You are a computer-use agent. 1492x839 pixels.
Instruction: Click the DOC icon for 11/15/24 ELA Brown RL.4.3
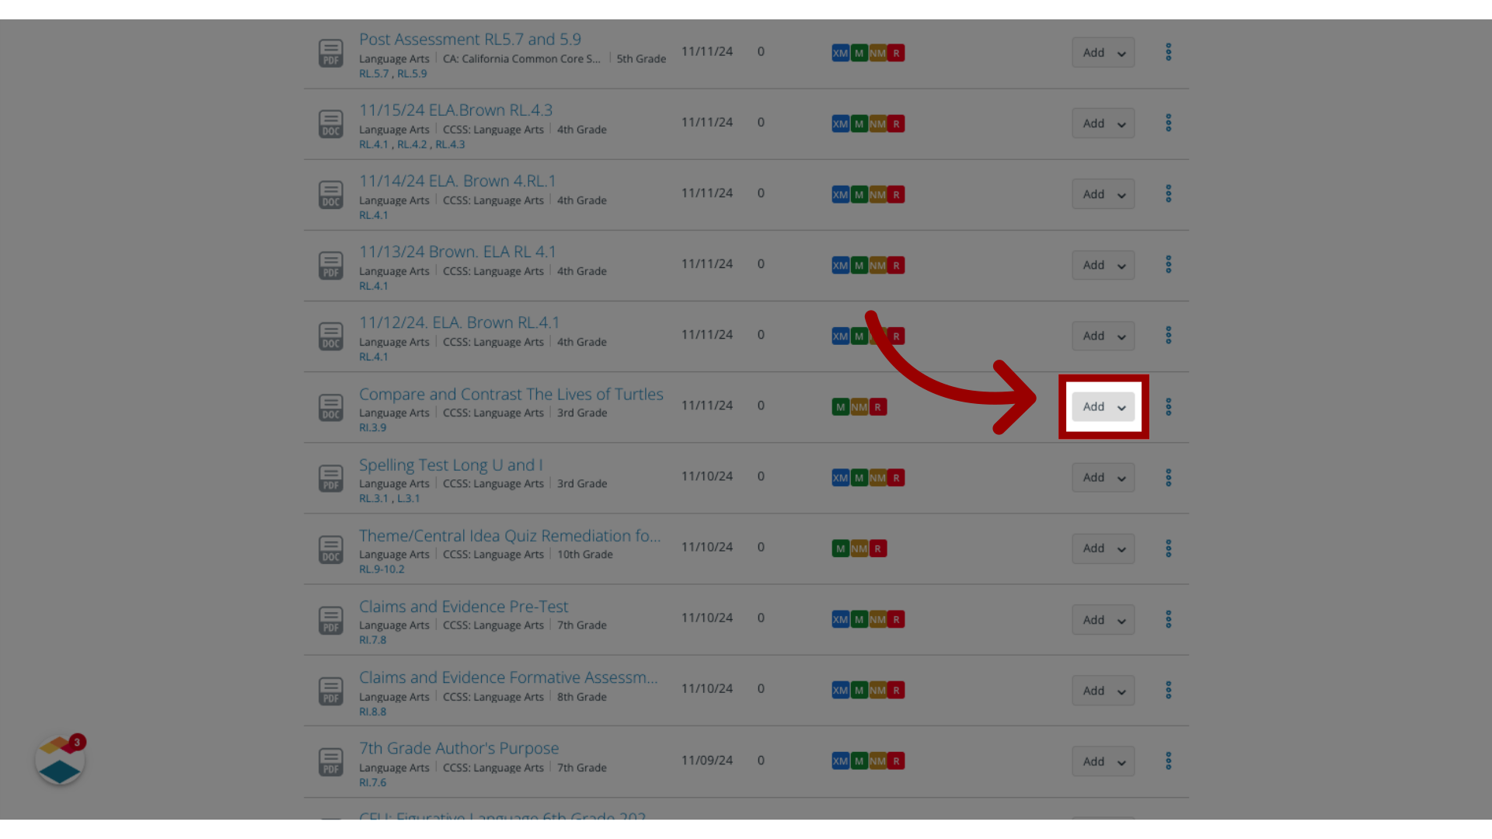point(330,123)
